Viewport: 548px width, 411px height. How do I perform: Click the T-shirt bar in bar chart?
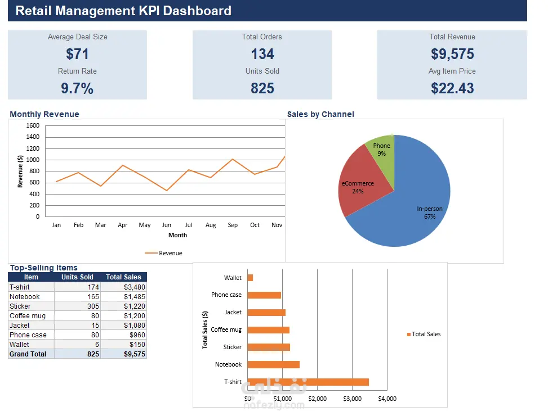click(x=308, y=382)
